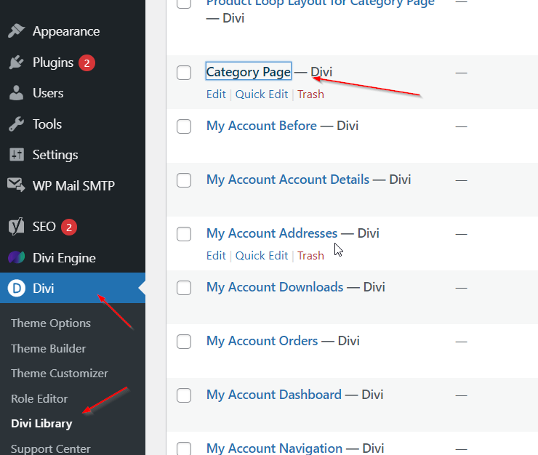Click the WP Mail SMTP envelope icon
The width and height of the screenshot is (538, 455).
point(16,185)
